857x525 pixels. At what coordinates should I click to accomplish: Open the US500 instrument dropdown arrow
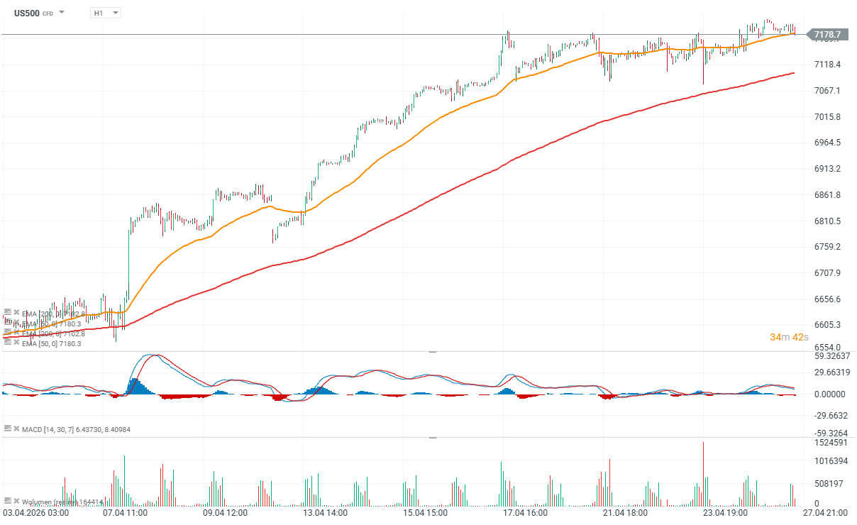(x=62, y=13)
